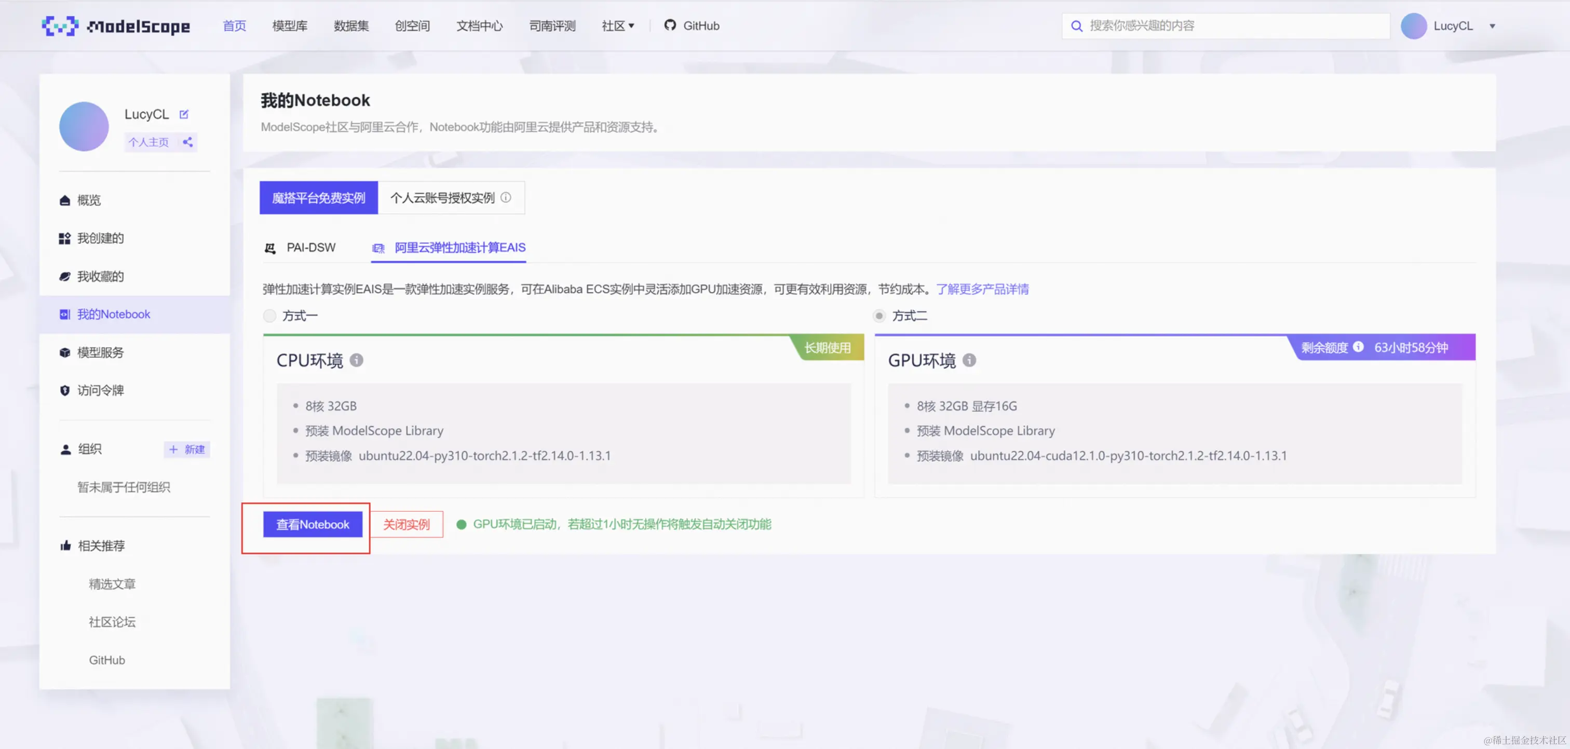Click the info icon next to GPU环境
Screen dimensions: 1570x749
click(x=969, y=360)
